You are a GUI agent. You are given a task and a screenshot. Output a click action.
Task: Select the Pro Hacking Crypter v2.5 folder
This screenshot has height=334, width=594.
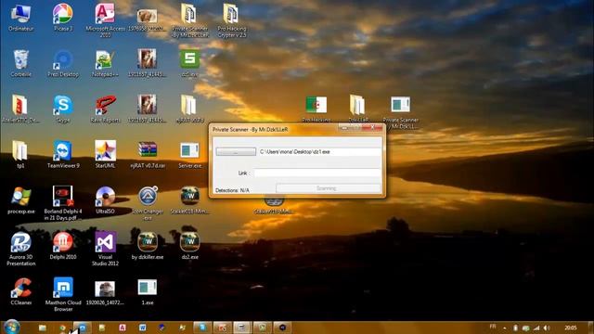coord(231,19)
